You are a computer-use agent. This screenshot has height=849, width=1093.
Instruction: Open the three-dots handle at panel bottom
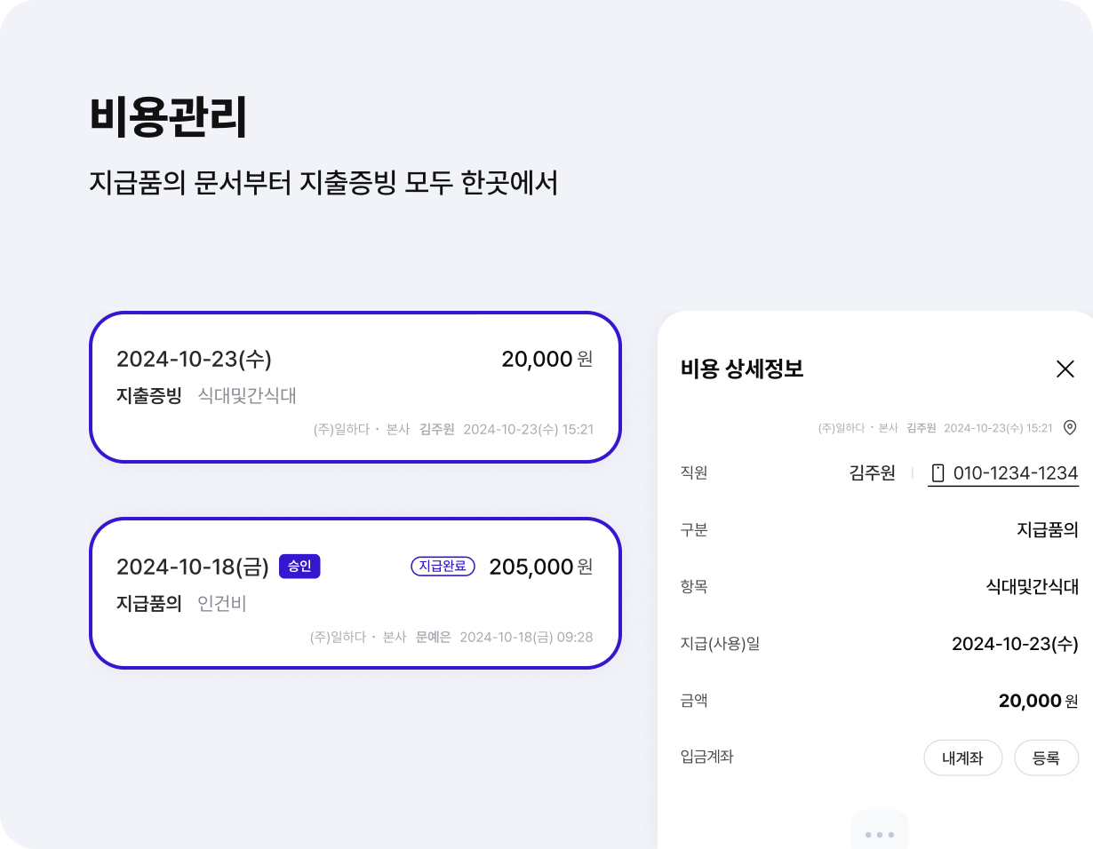coord(880,834)
